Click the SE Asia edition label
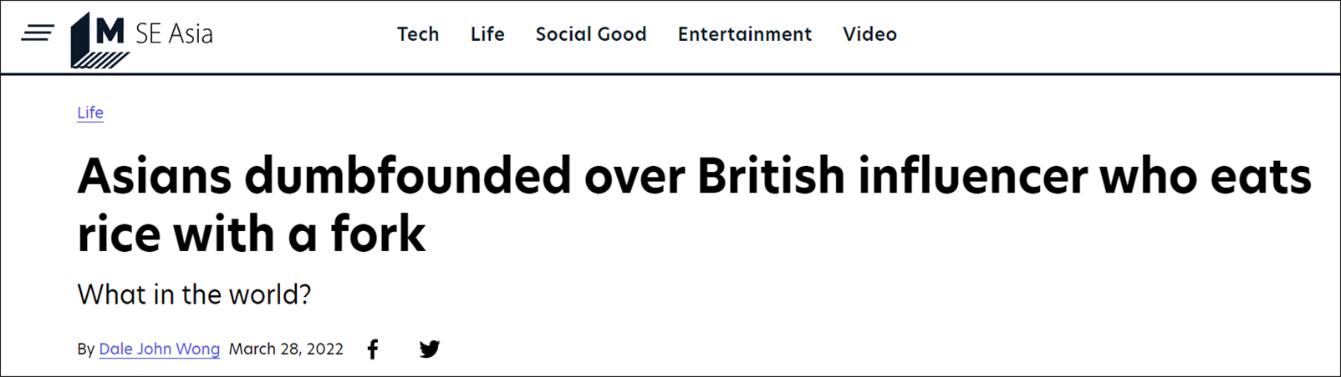 [x=174, y=34]
